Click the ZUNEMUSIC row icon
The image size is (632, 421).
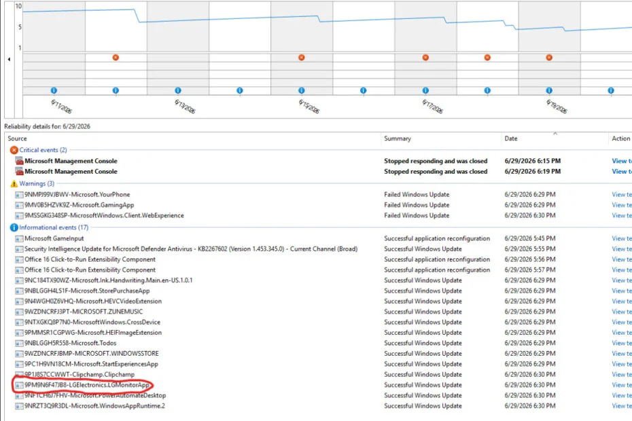pyautogui.click(x=19, y=312)
